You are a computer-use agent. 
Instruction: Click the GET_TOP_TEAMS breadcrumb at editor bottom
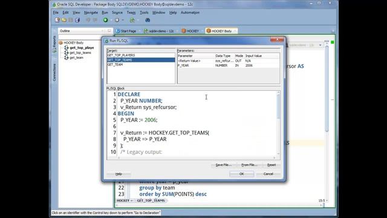[x=151, y=200]
